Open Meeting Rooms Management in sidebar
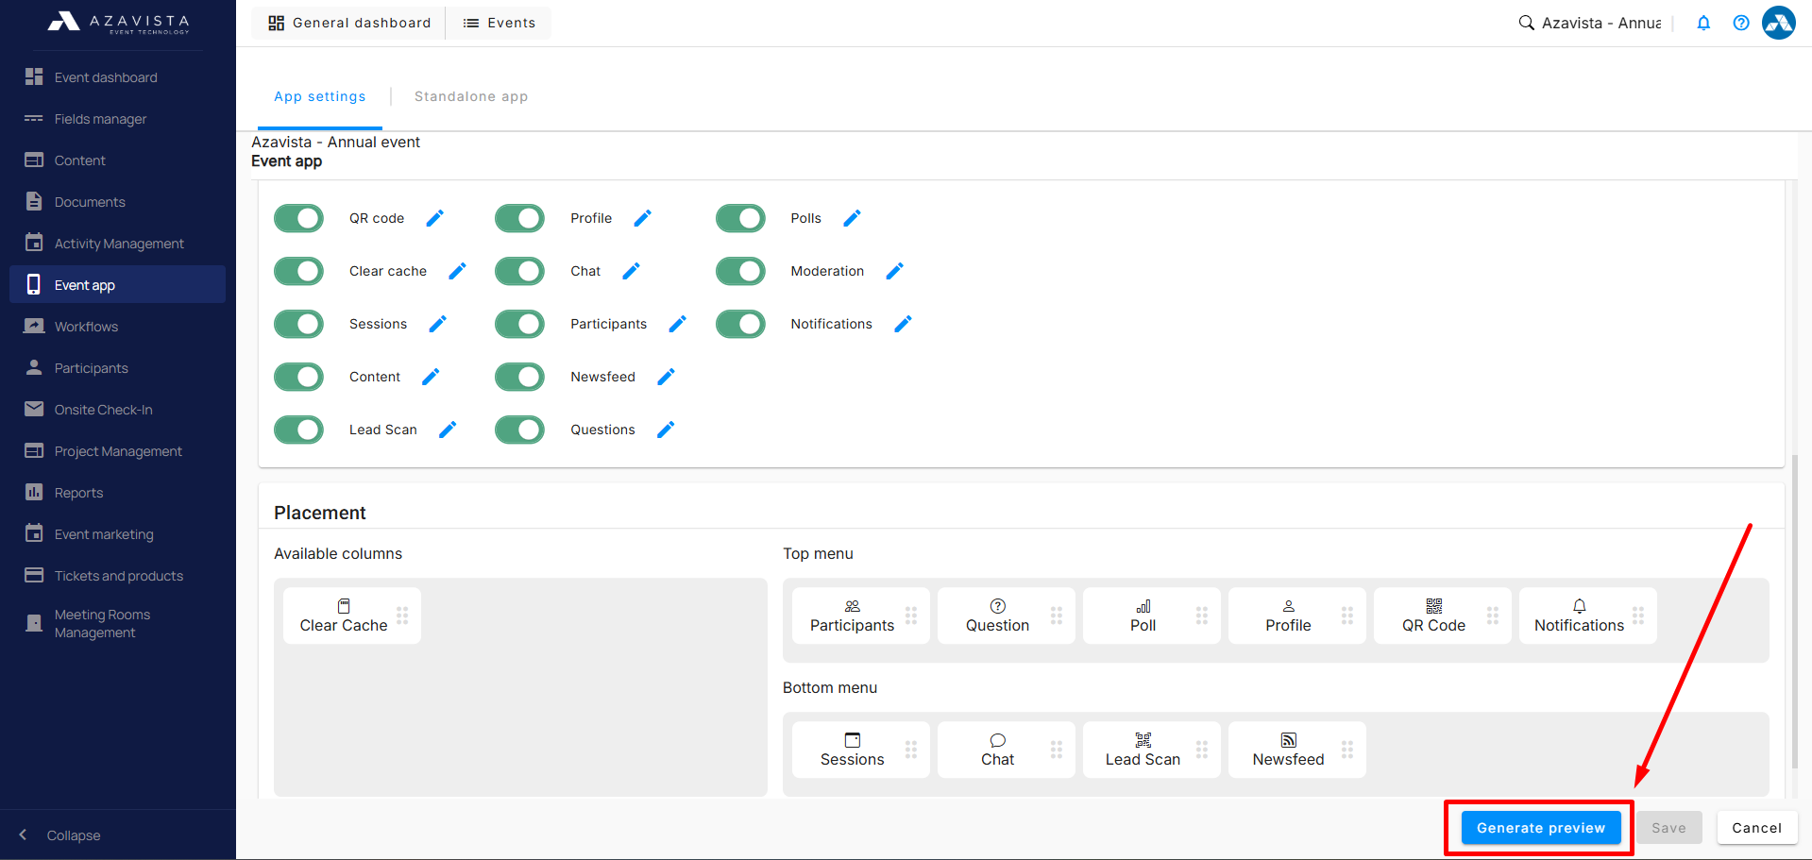The width and height of the screenshot is (1812, 860). [117, 623]
